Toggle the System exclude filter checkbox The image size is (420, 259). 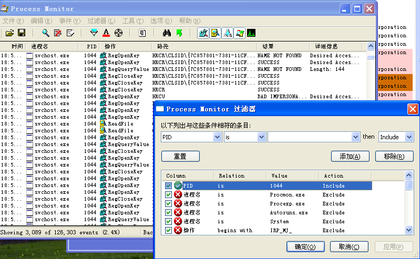168,221
